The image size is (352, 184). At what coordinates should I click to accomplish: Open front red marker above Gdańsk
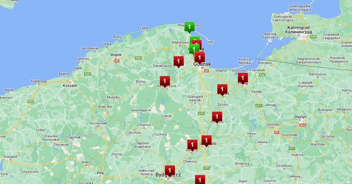(200, 58)
